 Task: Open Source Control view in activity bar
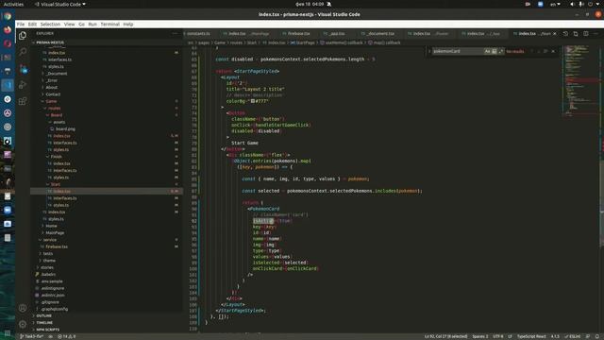coord(23,69)
